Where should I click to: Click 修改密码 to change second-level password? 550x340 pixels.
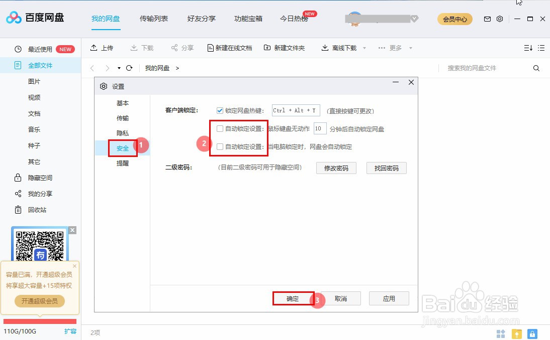(336, 168)
